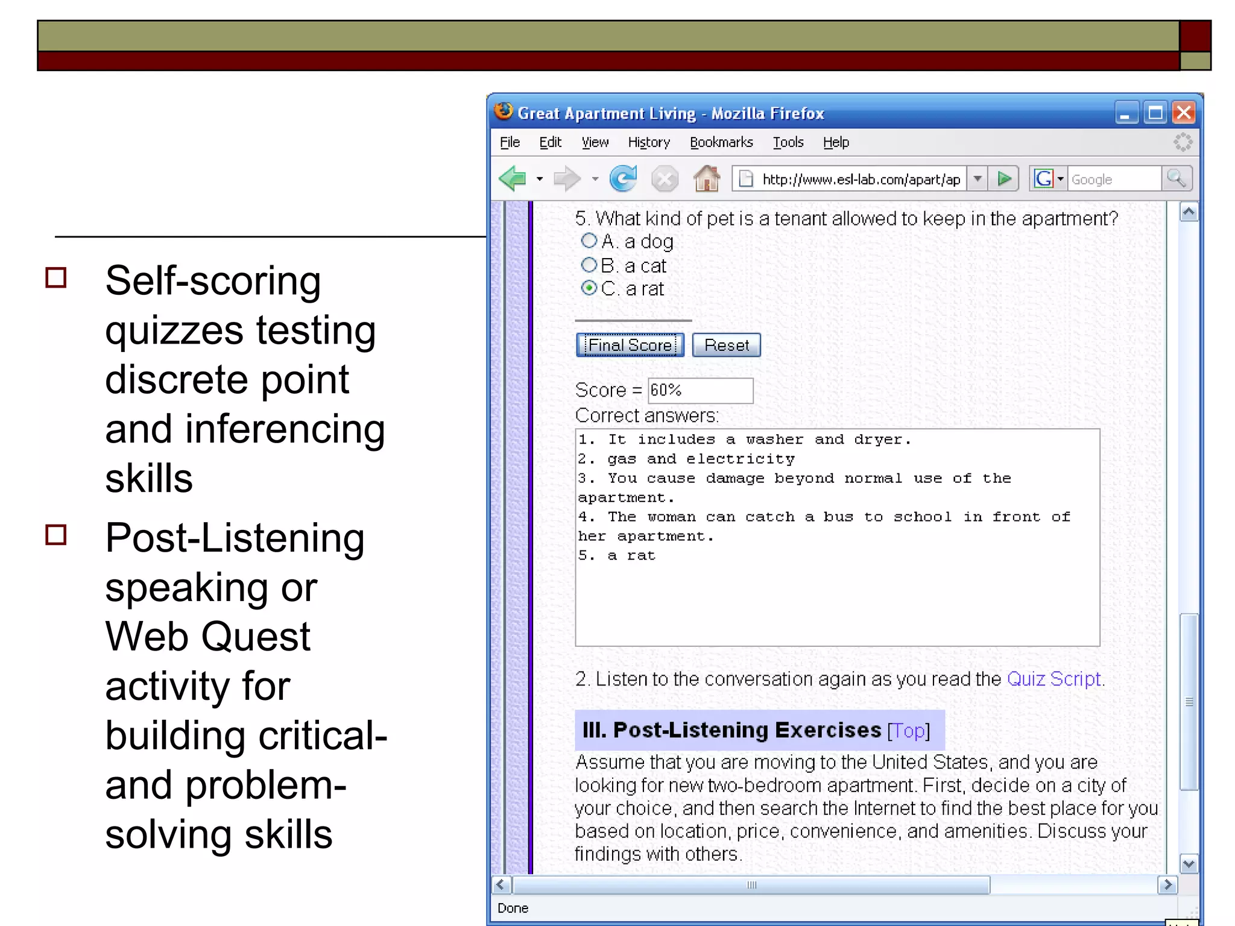Click the Score percentage field
1235x926 pixels.
(700, 390)
